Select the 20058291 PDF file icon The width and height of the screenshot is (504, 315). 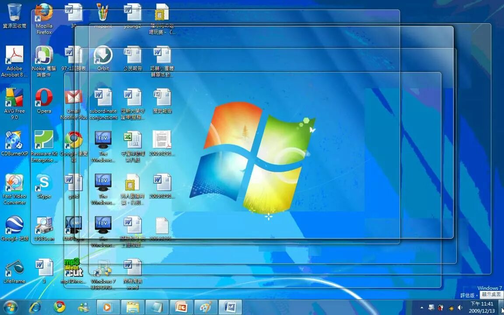pos(162,143)
